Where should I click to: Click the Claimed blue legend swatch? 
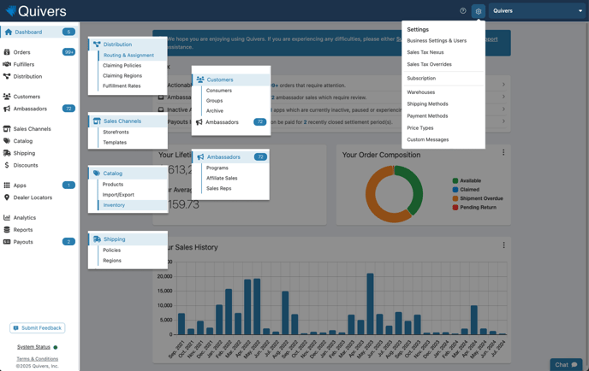[455, 190]
